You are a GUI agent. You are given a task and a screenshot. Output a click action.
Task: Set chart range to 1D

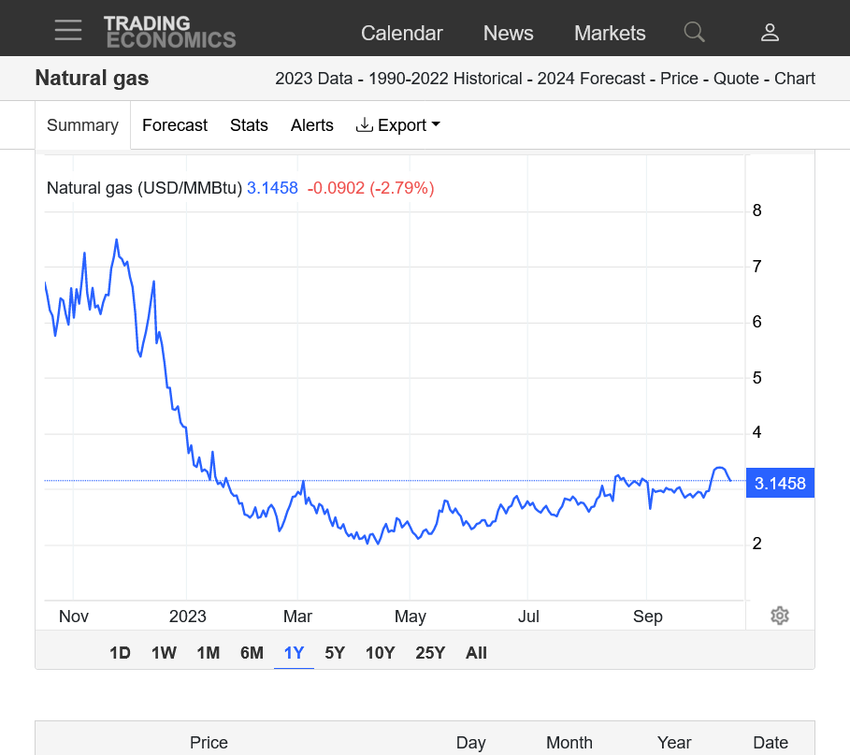coord(120,653)
